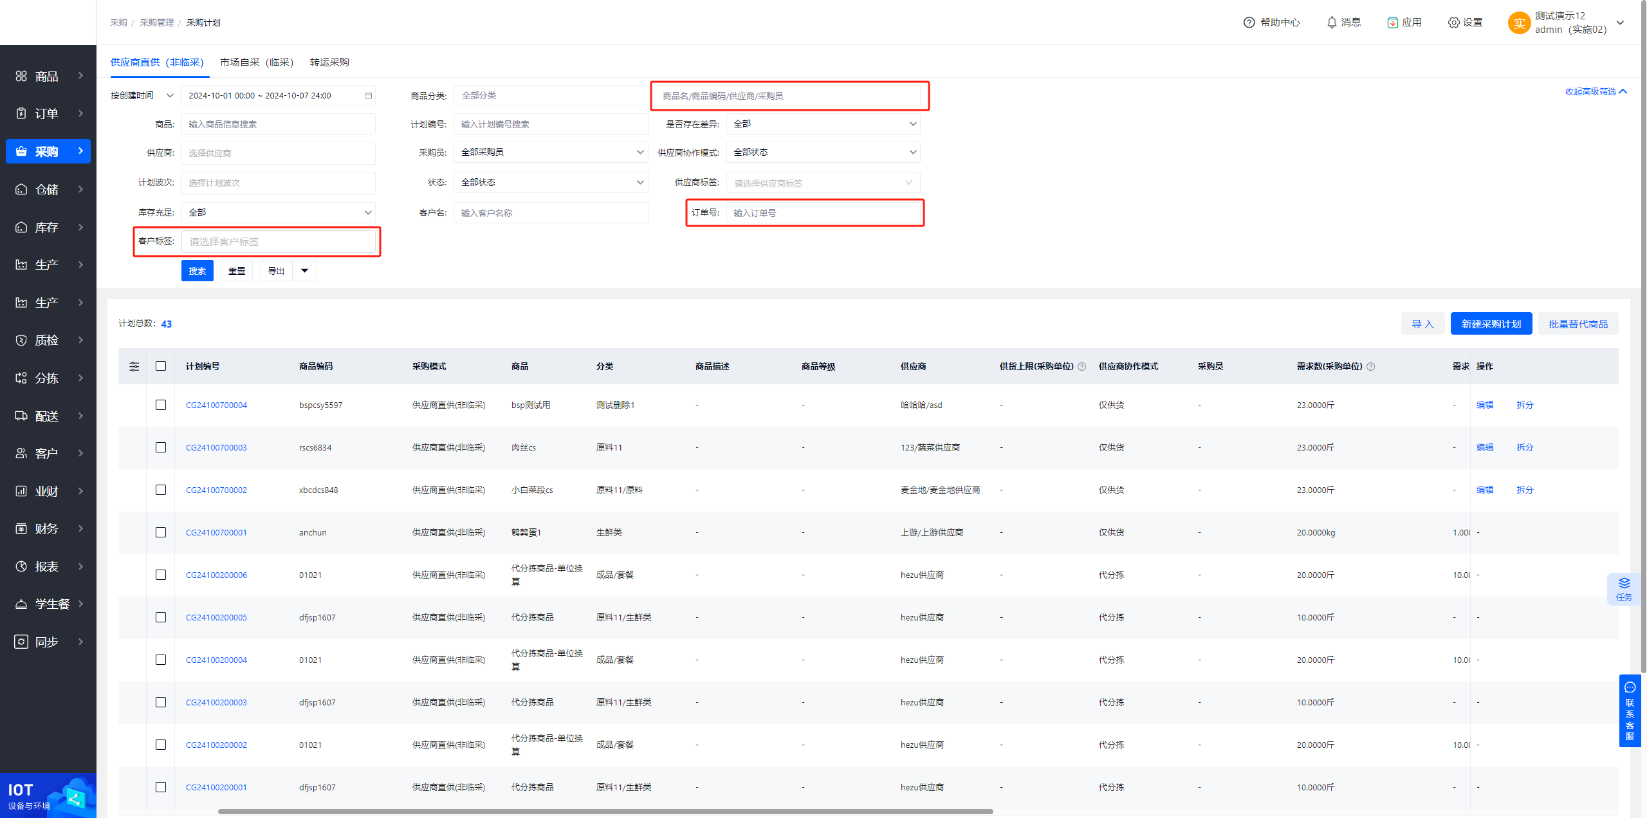Image resolution: width=1647 pixels, height=818 pixels.
Task: Click the 采购管理 breadcrumb
Action: 157,23
